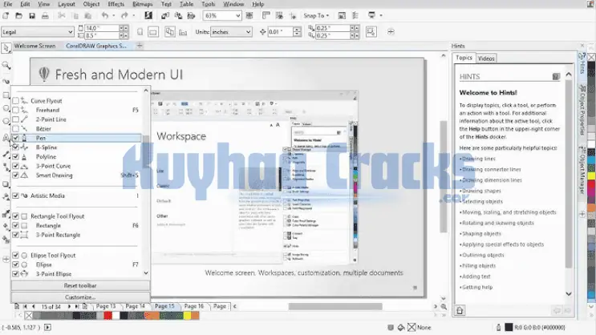
Task: Click the plus icon to add a document tab
Action: click(141, 46)
